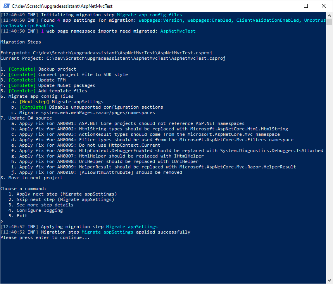Click 'Convert project file to SDK style' step
333x284 pixels.
coord(83,74)
